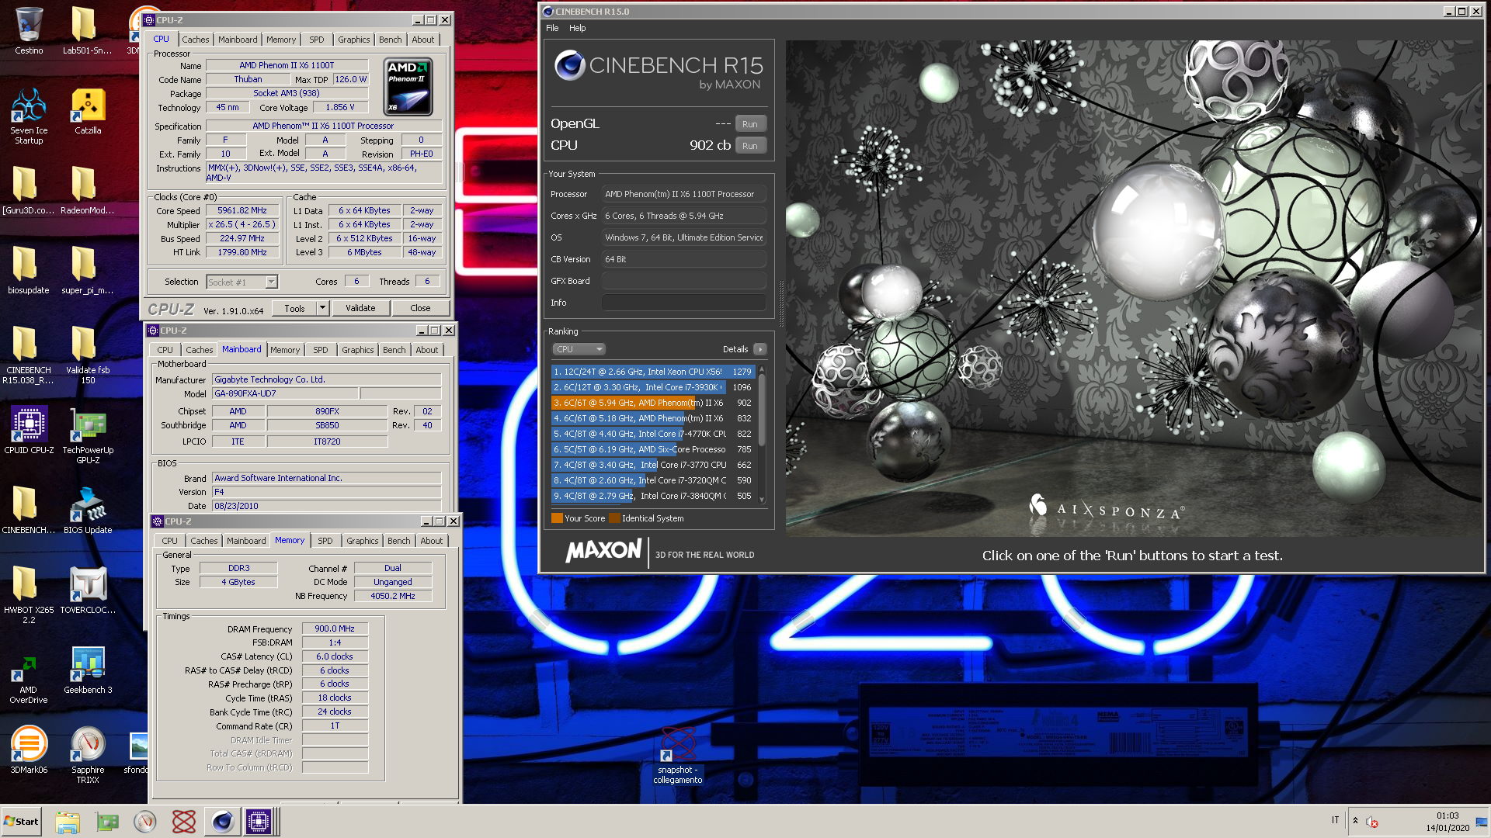The height and width of the screenshot is (838, 1491).
Task: Open the CPU ranking dropdown in Cinebench
Action: pos(579,349)
